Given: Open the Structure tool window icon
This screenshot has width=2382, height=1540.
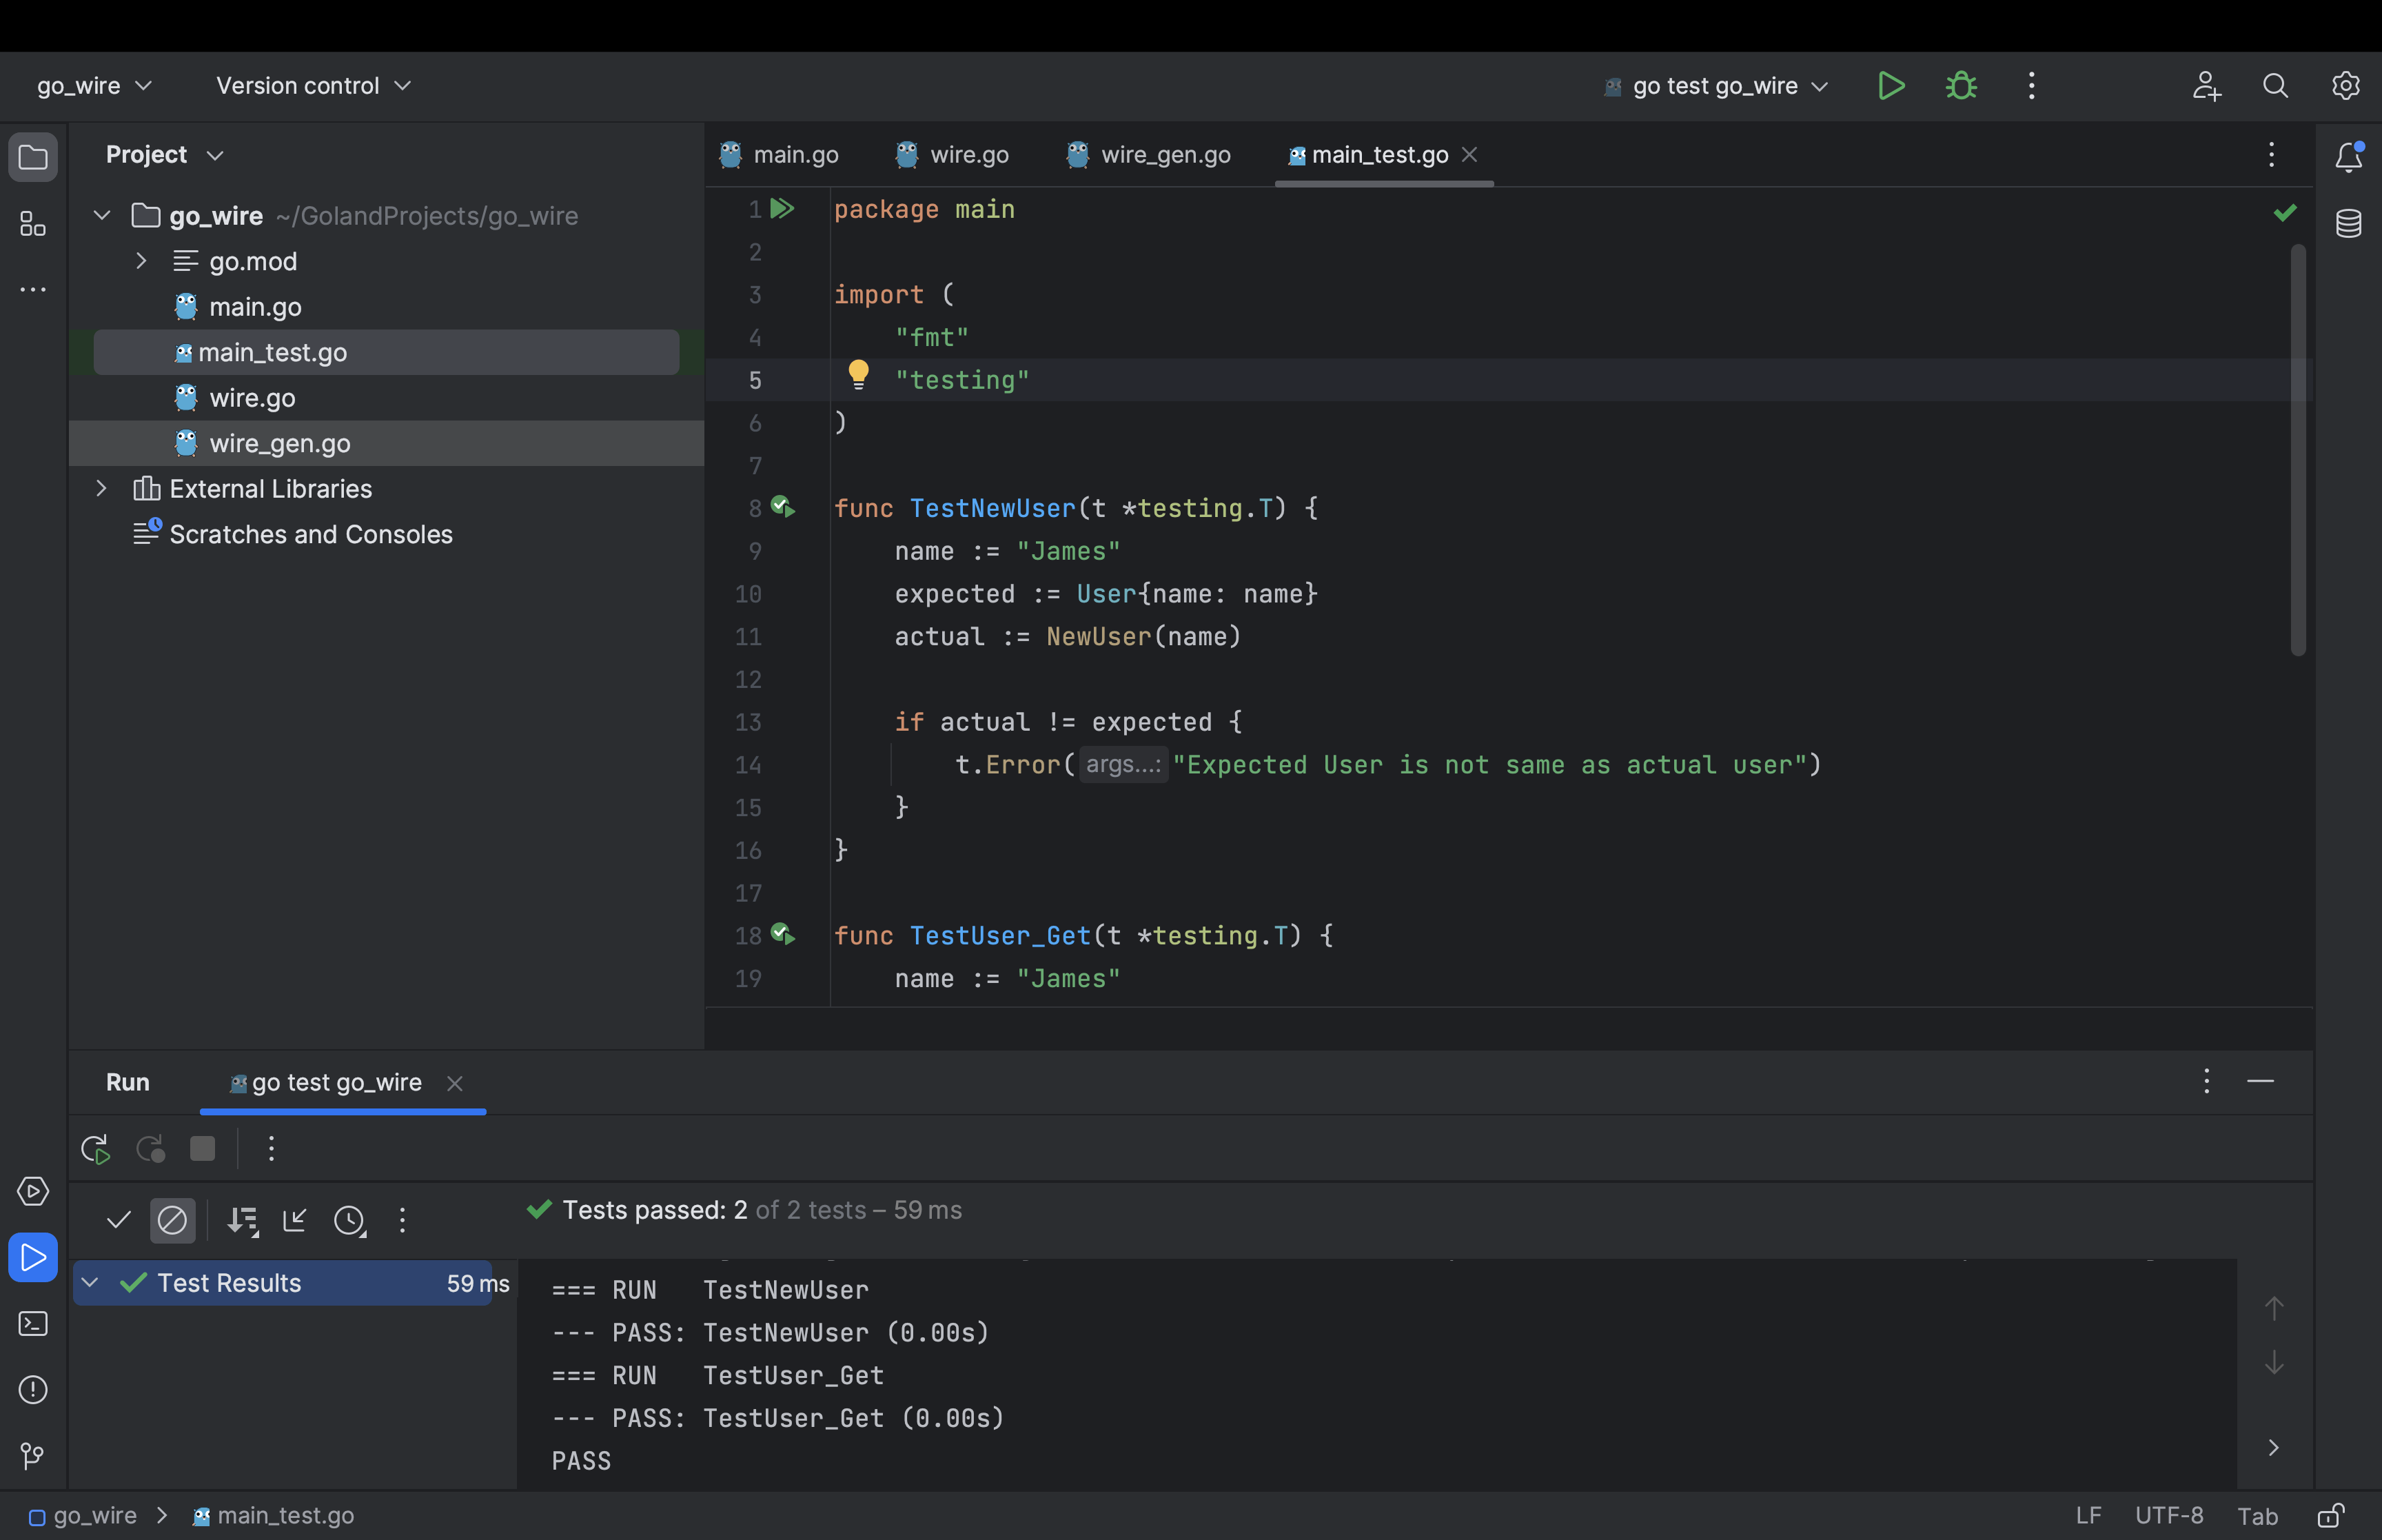Looking at the screenshot, I should click(x=33, y=224).
